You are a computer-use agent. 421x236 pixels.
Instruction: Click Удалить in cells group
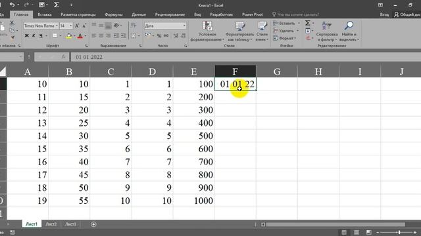click(x=286, y=31)
